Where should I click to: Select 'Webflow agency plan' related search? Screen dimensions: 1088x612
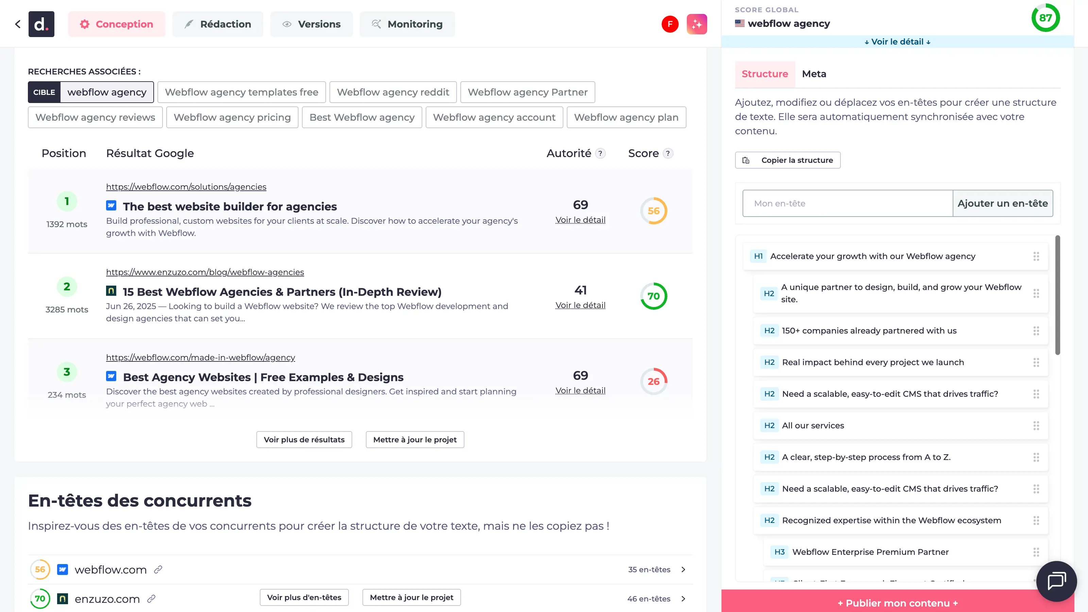[626, 117]
